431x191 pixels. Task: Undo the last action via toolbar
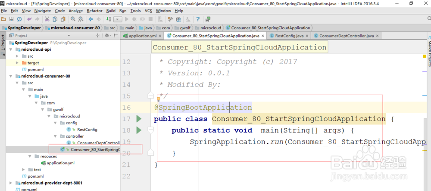(x=29, y=19)
